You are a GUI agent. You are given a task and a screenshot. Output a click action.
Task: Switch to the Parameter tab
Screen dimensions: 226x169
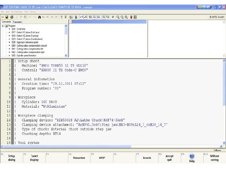pyautogui.click(x=17, y=22)
